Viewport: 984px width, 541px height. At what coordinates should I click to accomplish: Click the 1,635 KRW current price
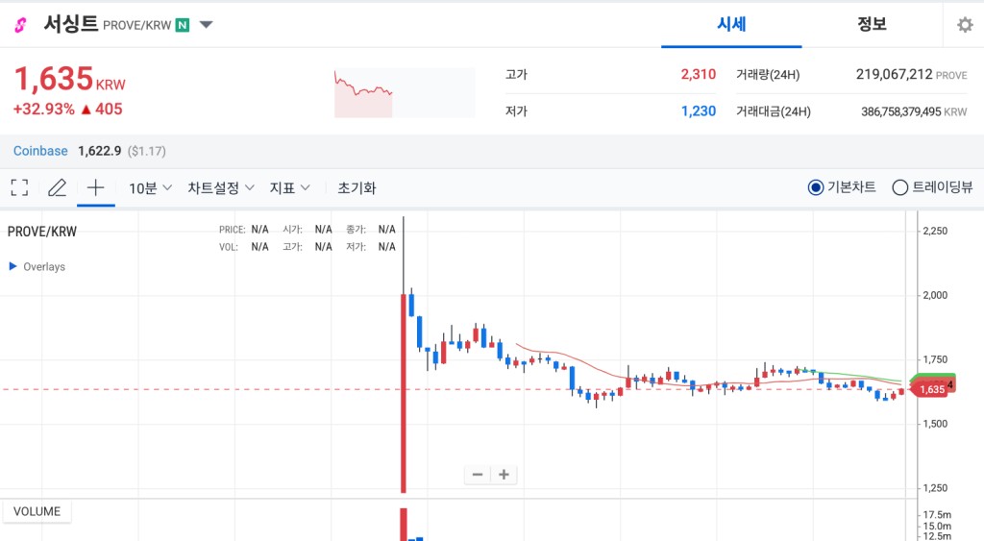tap(69, 79)
